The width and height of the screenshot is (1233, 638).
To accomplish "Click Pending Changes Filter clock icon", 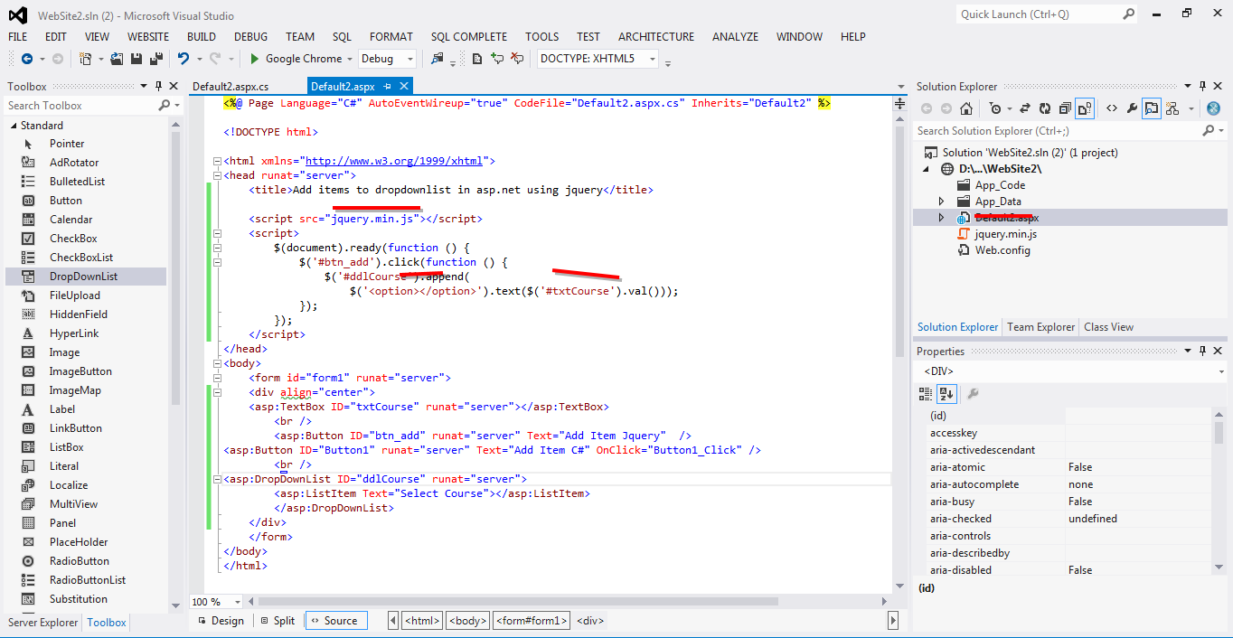I will point(995,108).
